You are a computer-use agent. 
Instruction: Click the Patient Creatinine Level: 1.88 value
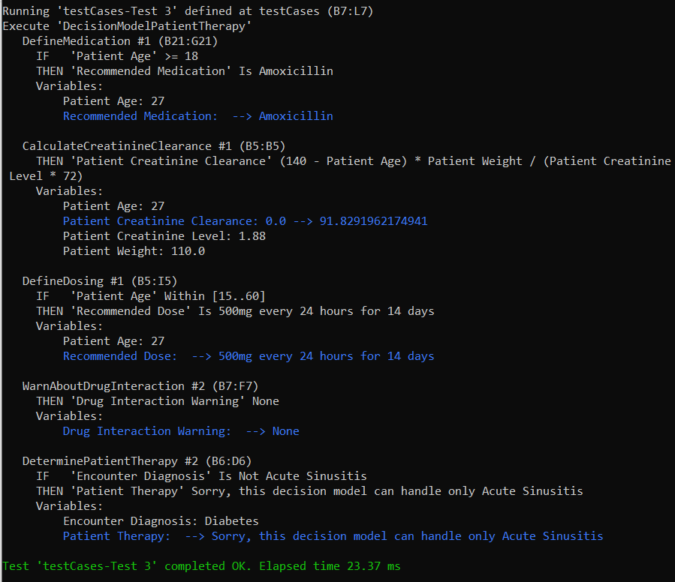point(164,236)
